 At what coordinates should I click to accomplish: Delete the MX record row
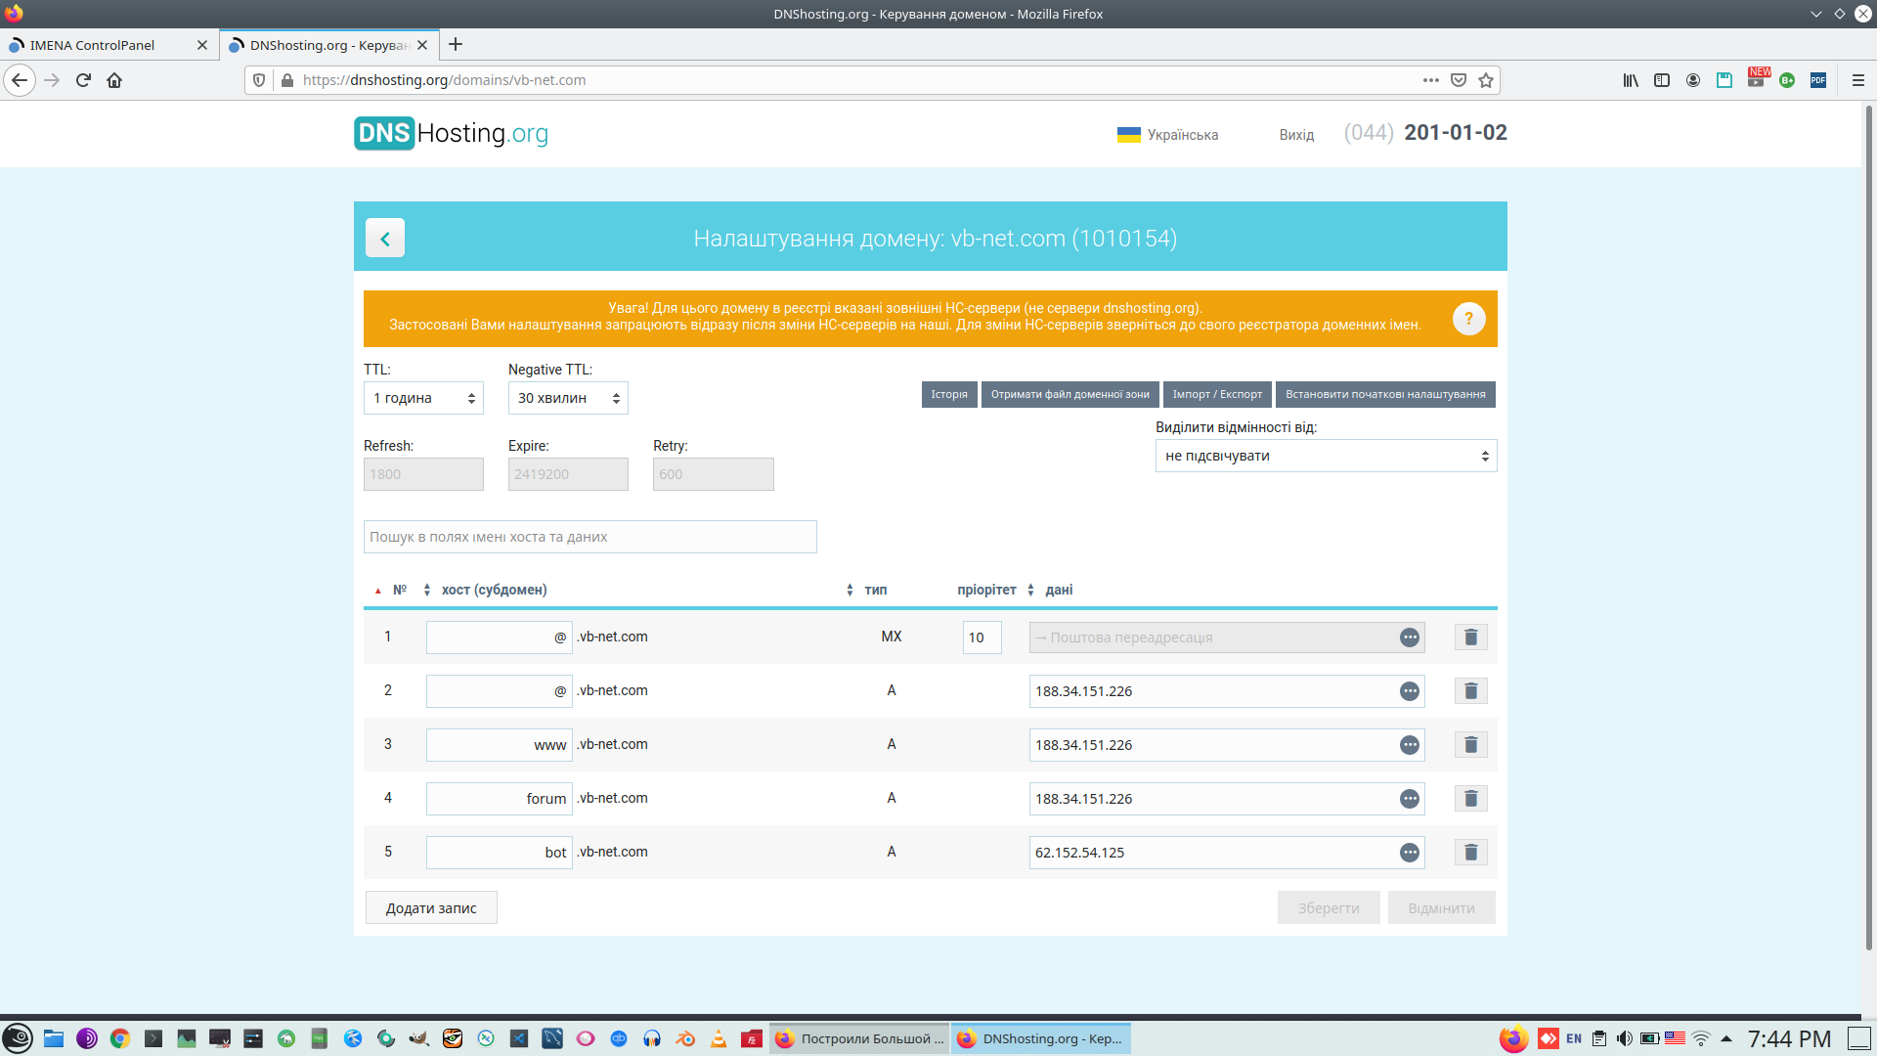point(1470,638)
